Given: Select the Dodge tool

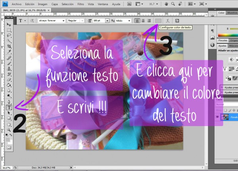Looking at the screenshot, I should click(9, 96).
